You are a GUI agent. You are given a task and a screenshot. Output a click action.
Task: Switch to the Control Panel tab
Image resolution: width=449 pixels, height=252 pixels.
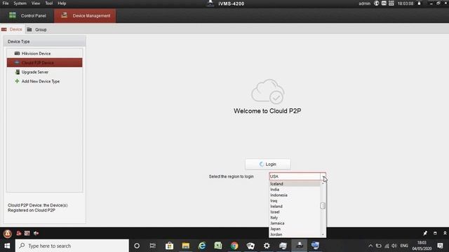point(27,15)
